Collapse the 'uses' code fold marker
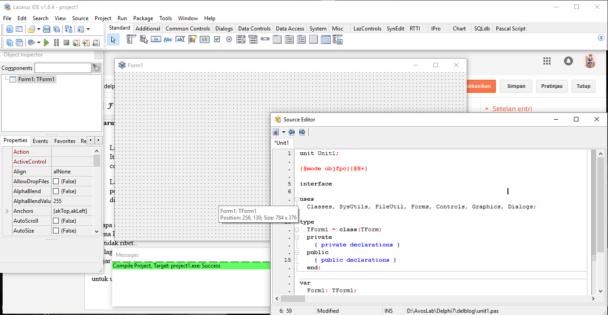Screen dimensions: 608x315 click(x=297, y=199)
